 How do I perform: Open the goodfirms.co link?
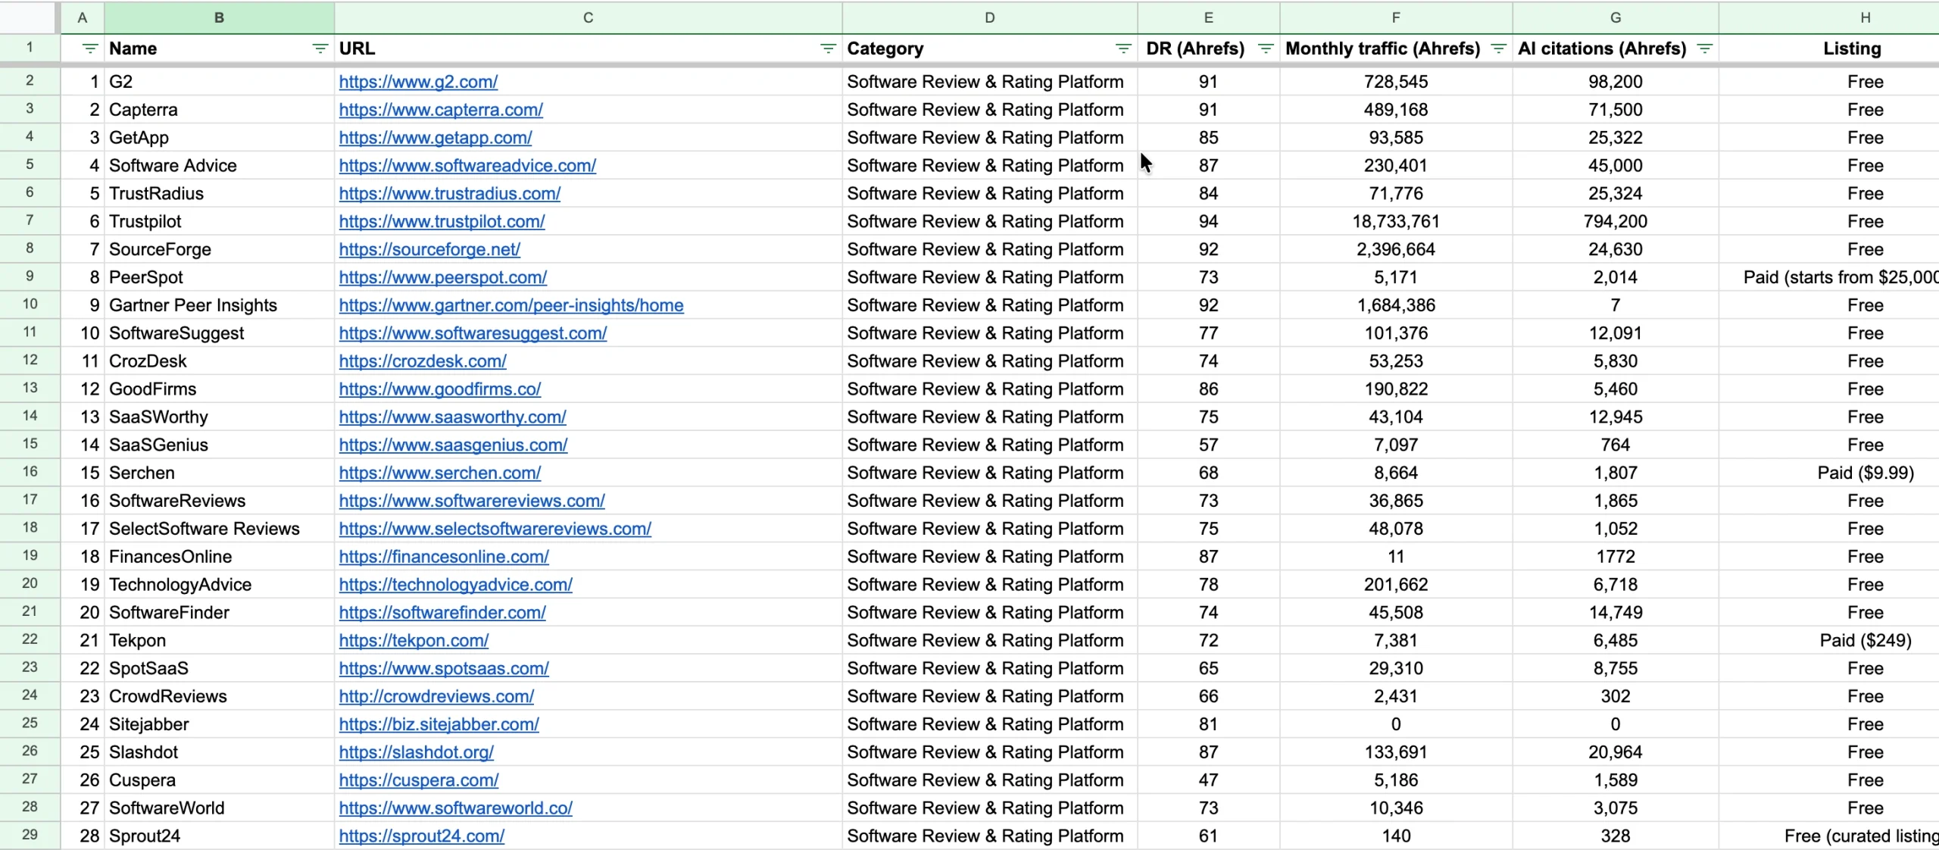coord(440,390)
